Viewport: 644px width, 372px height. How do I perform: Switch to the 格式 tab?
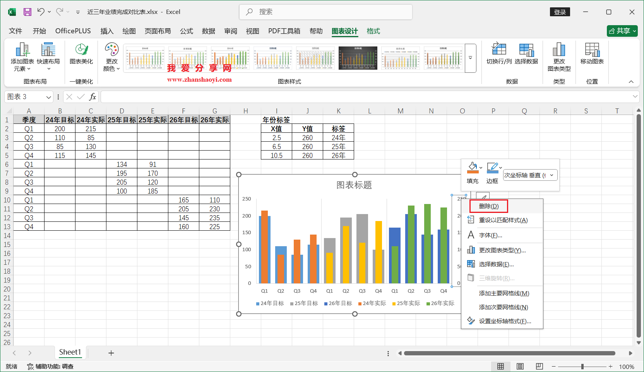tap(373, 31)
